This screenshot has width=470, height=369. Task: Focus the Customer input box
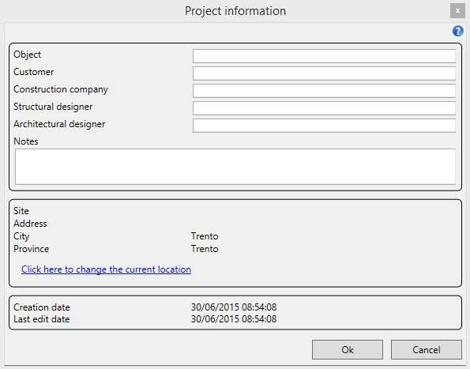(324, 73)
